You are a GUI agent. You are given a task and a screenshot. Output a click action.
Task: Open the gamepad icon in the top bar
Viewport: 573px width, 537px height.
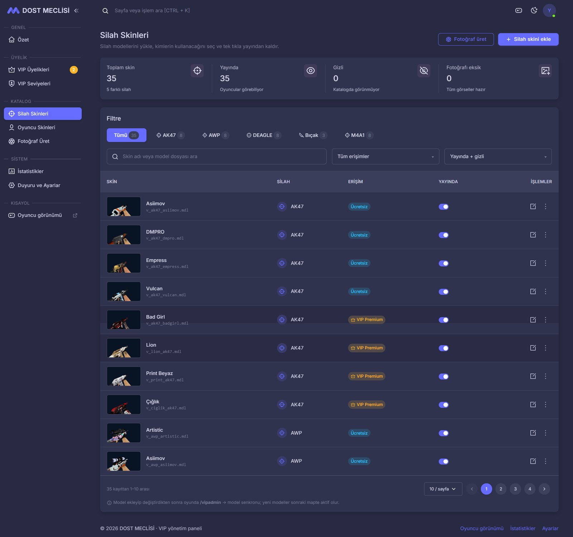(x=519, y=10)
